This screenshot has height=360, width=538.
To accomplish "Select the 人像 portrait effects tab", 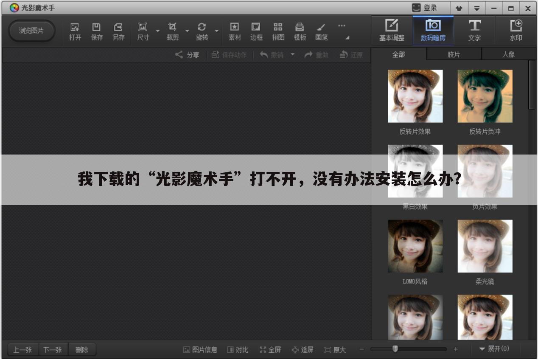I will tap(508, 54).
